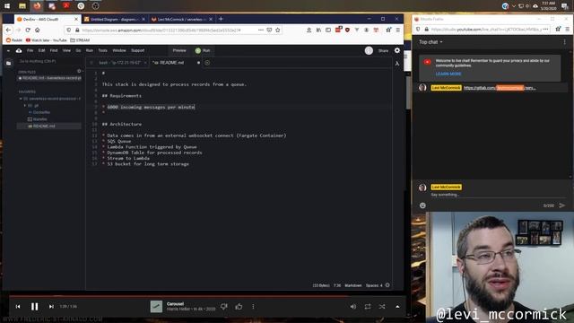
Task: Click Carousel album art thumbnail
Action: [x=156, y=307]
